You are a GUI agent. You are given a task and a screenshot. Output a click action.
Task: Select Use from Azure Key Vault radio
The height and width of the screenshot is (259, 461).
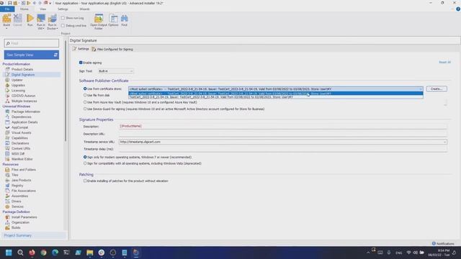(x=85, y=102)
